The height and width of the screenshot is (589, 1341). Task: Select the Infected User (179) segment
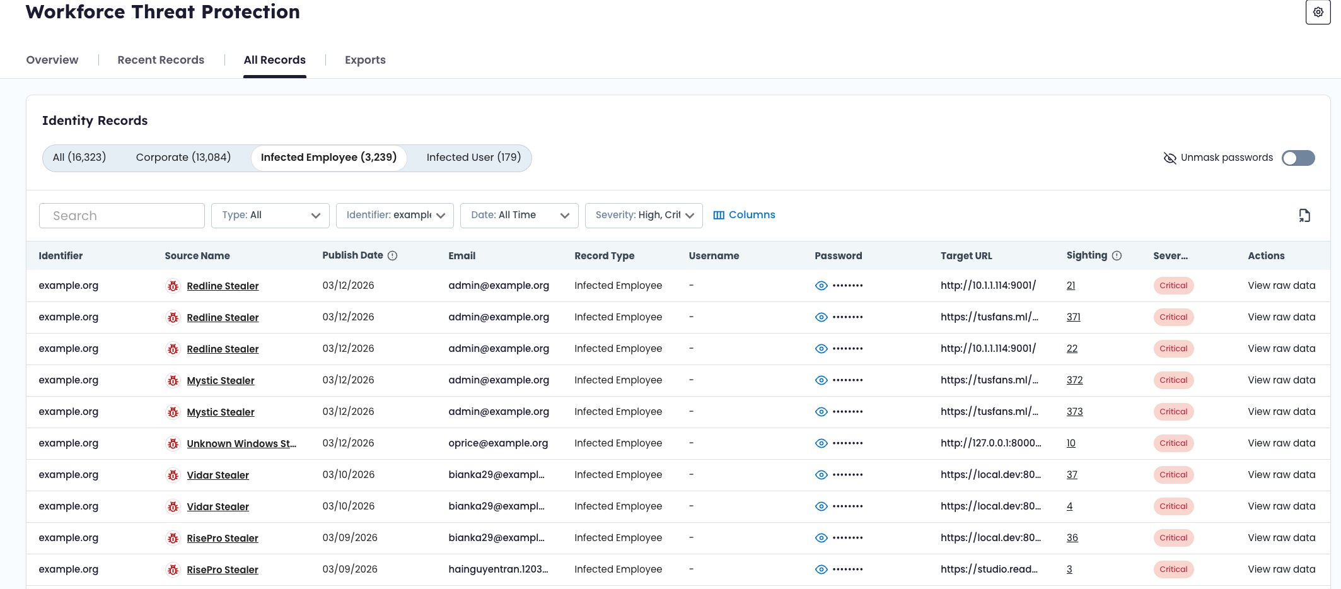point(473,158)
